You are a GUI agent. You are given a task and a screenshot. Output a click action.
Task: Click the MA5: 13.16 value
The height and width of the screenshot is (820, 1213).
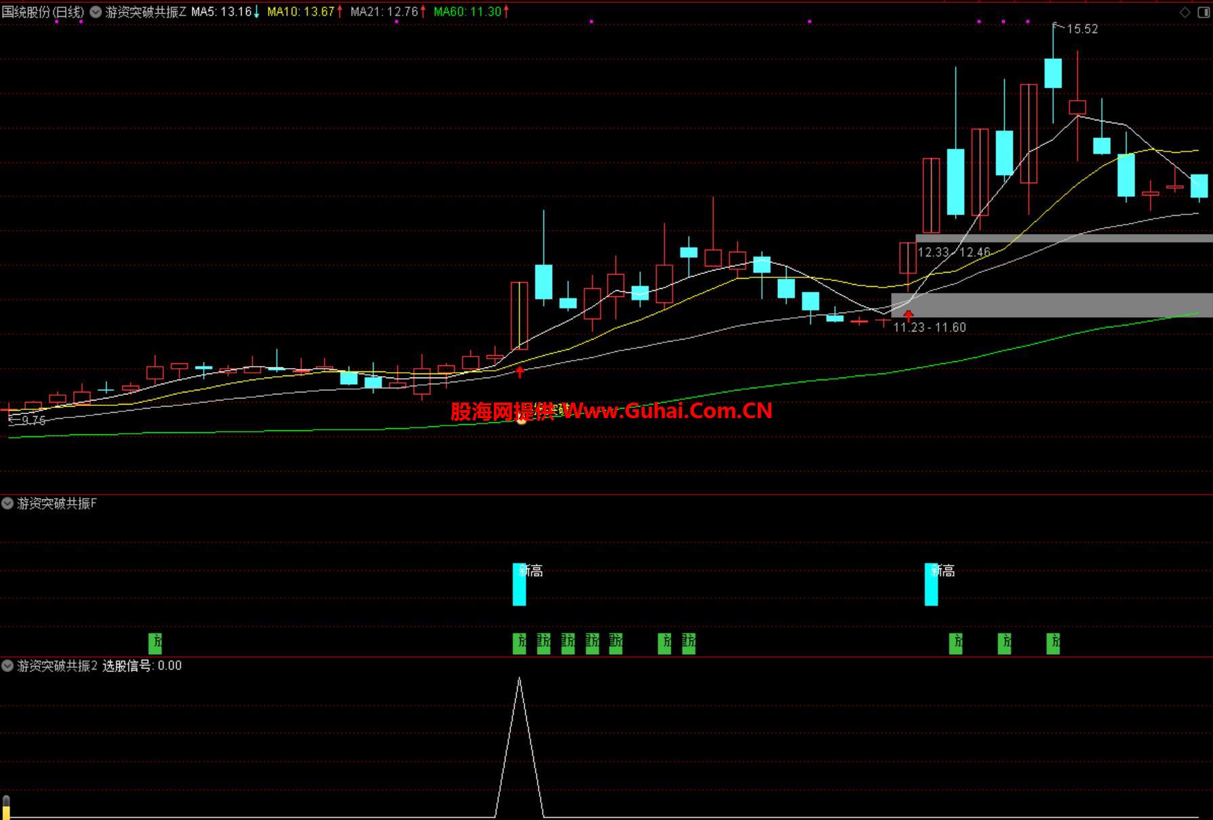[x=222, y=12]
